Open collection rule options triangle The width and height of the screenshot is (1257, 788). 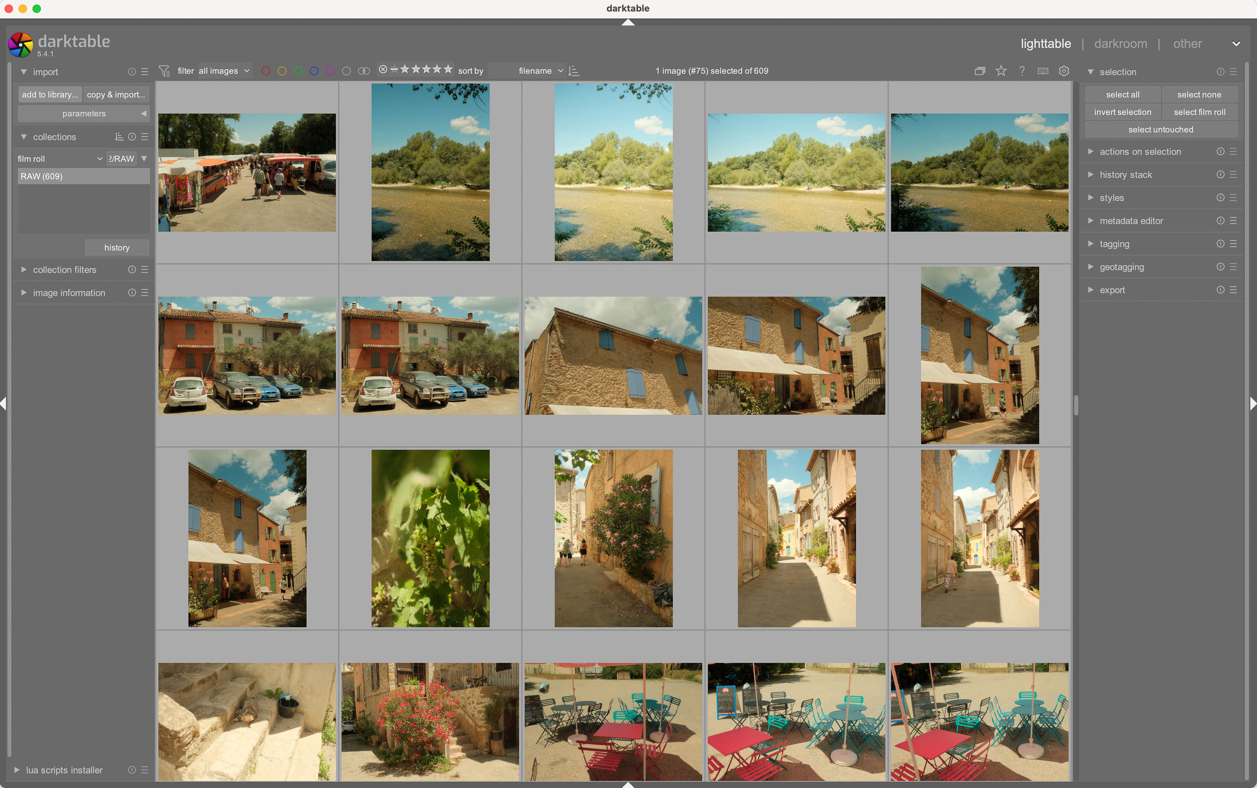(x=144, y=158)
